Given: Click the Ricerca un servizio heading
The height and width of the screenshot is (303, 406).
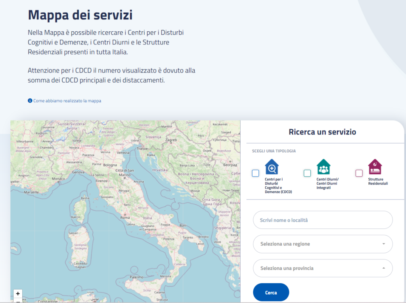Looking at the screenshot, I should coord(322,132).
